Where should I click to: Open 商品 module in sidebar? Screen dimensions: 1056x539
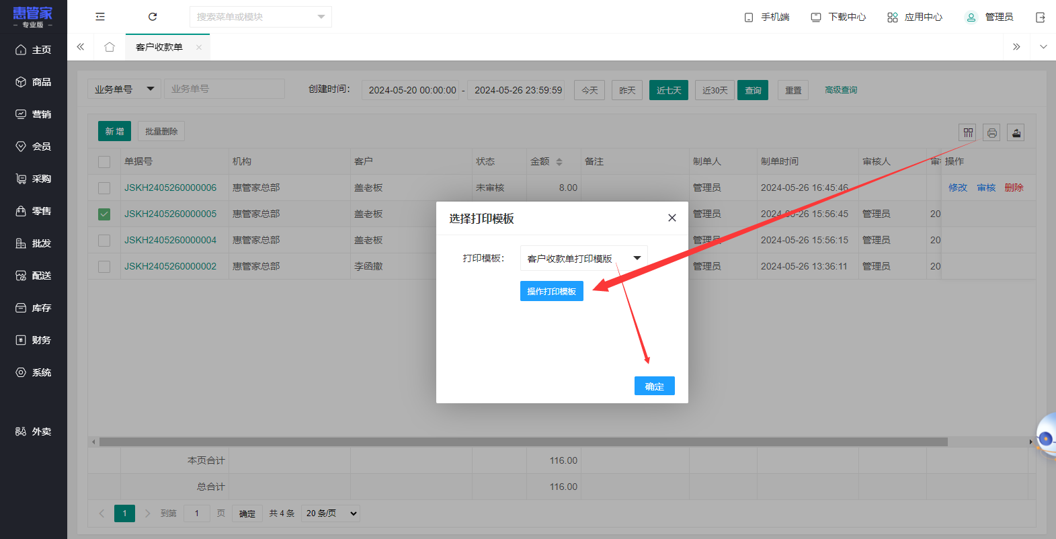[34, 82]
